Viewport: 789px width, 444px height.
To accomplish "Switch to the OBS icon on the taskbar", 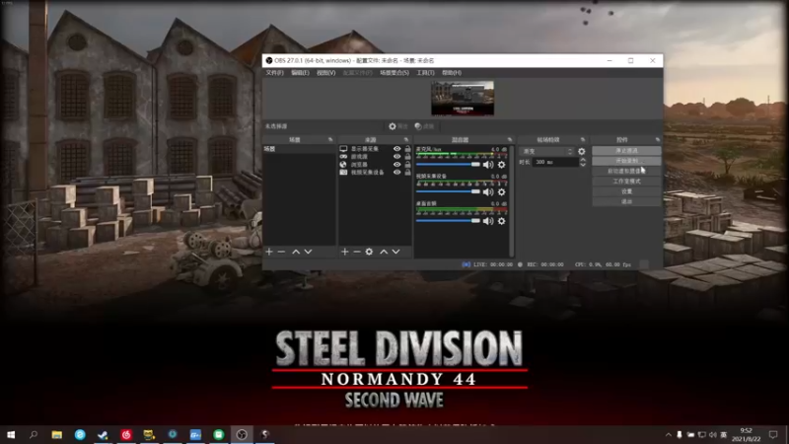I will click(x=242, y=434).
